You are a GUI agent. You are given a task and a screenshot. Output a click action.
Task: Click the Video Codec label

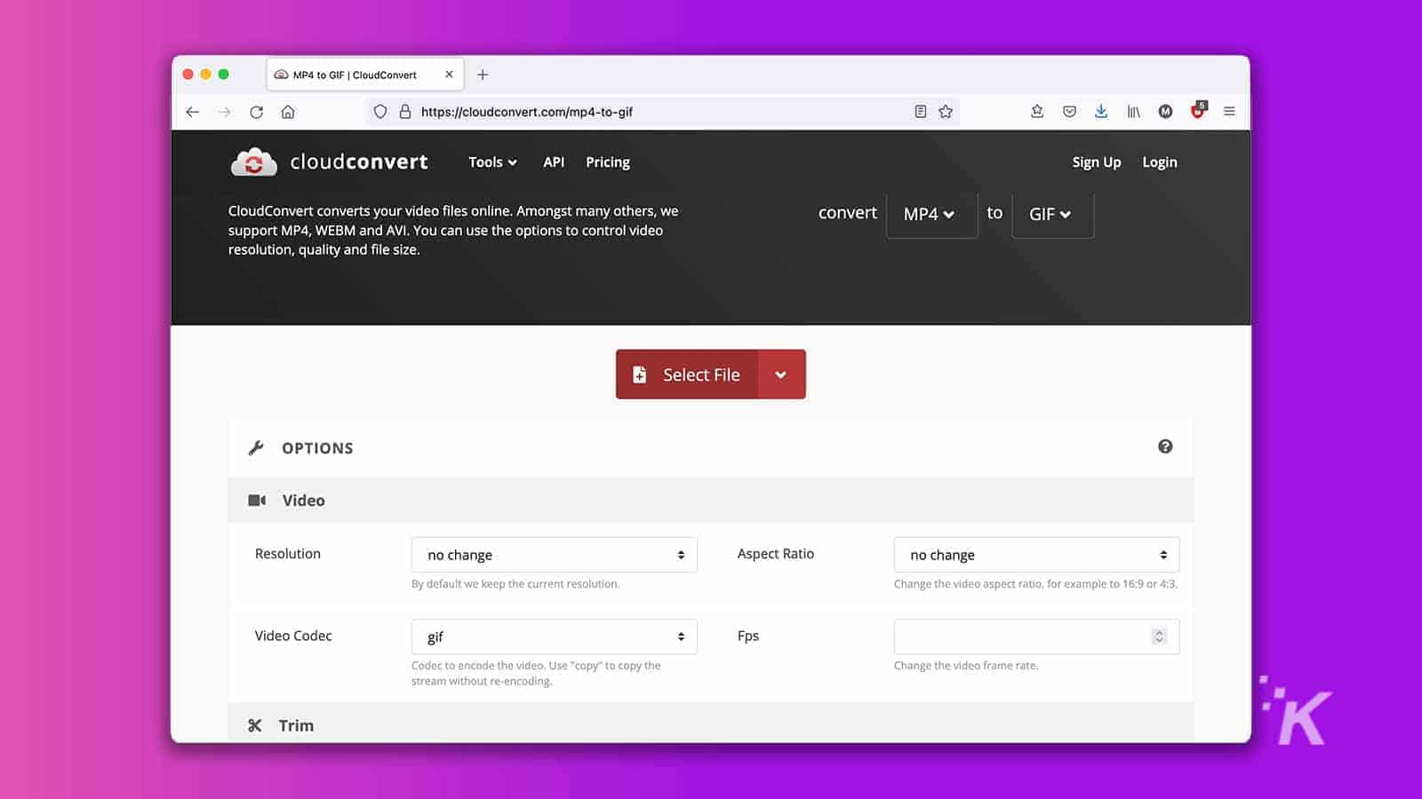click(293, 636)
